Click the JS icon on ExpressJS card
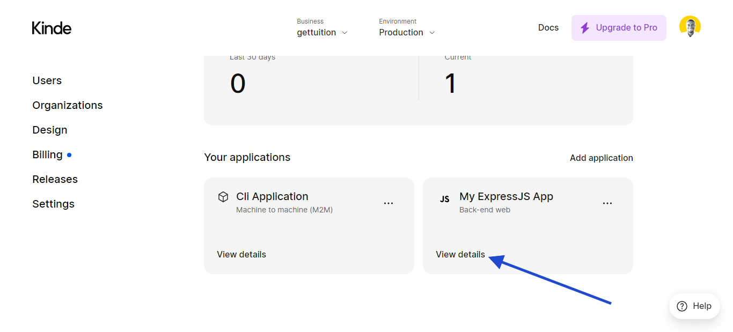This screenshot has width=733, height=332. [x=444, y=199]
